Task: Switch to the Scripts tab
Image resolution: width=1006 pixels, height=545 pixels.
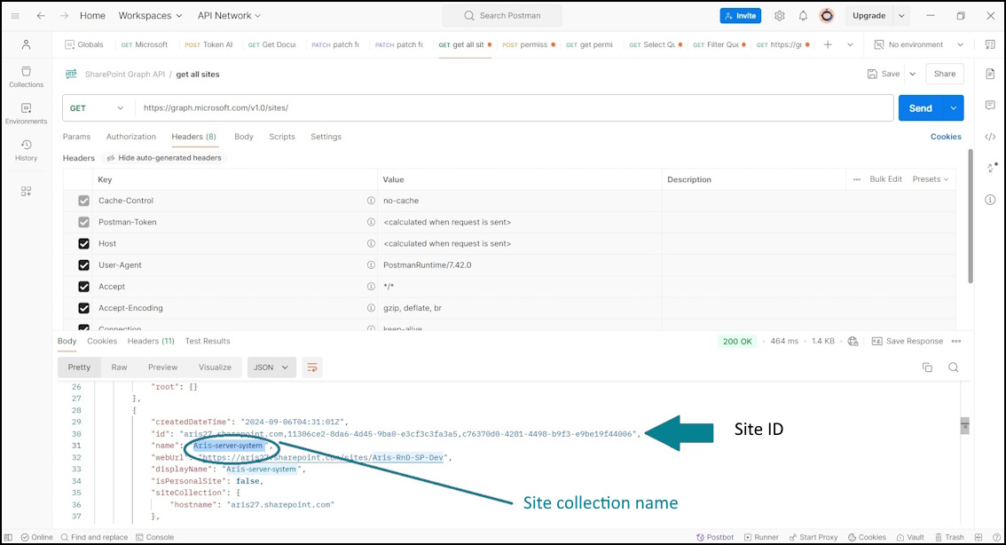Action: tap(282, 137)
